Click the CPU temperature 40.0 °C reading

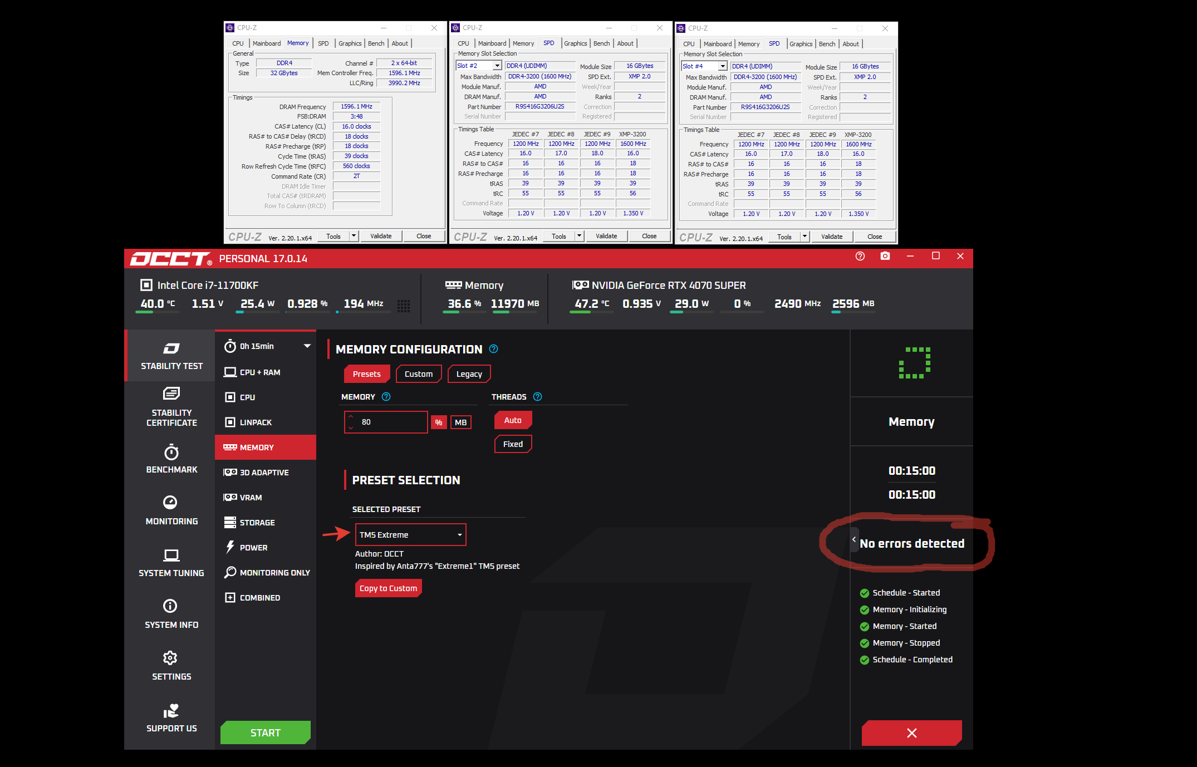pos(158,304)
